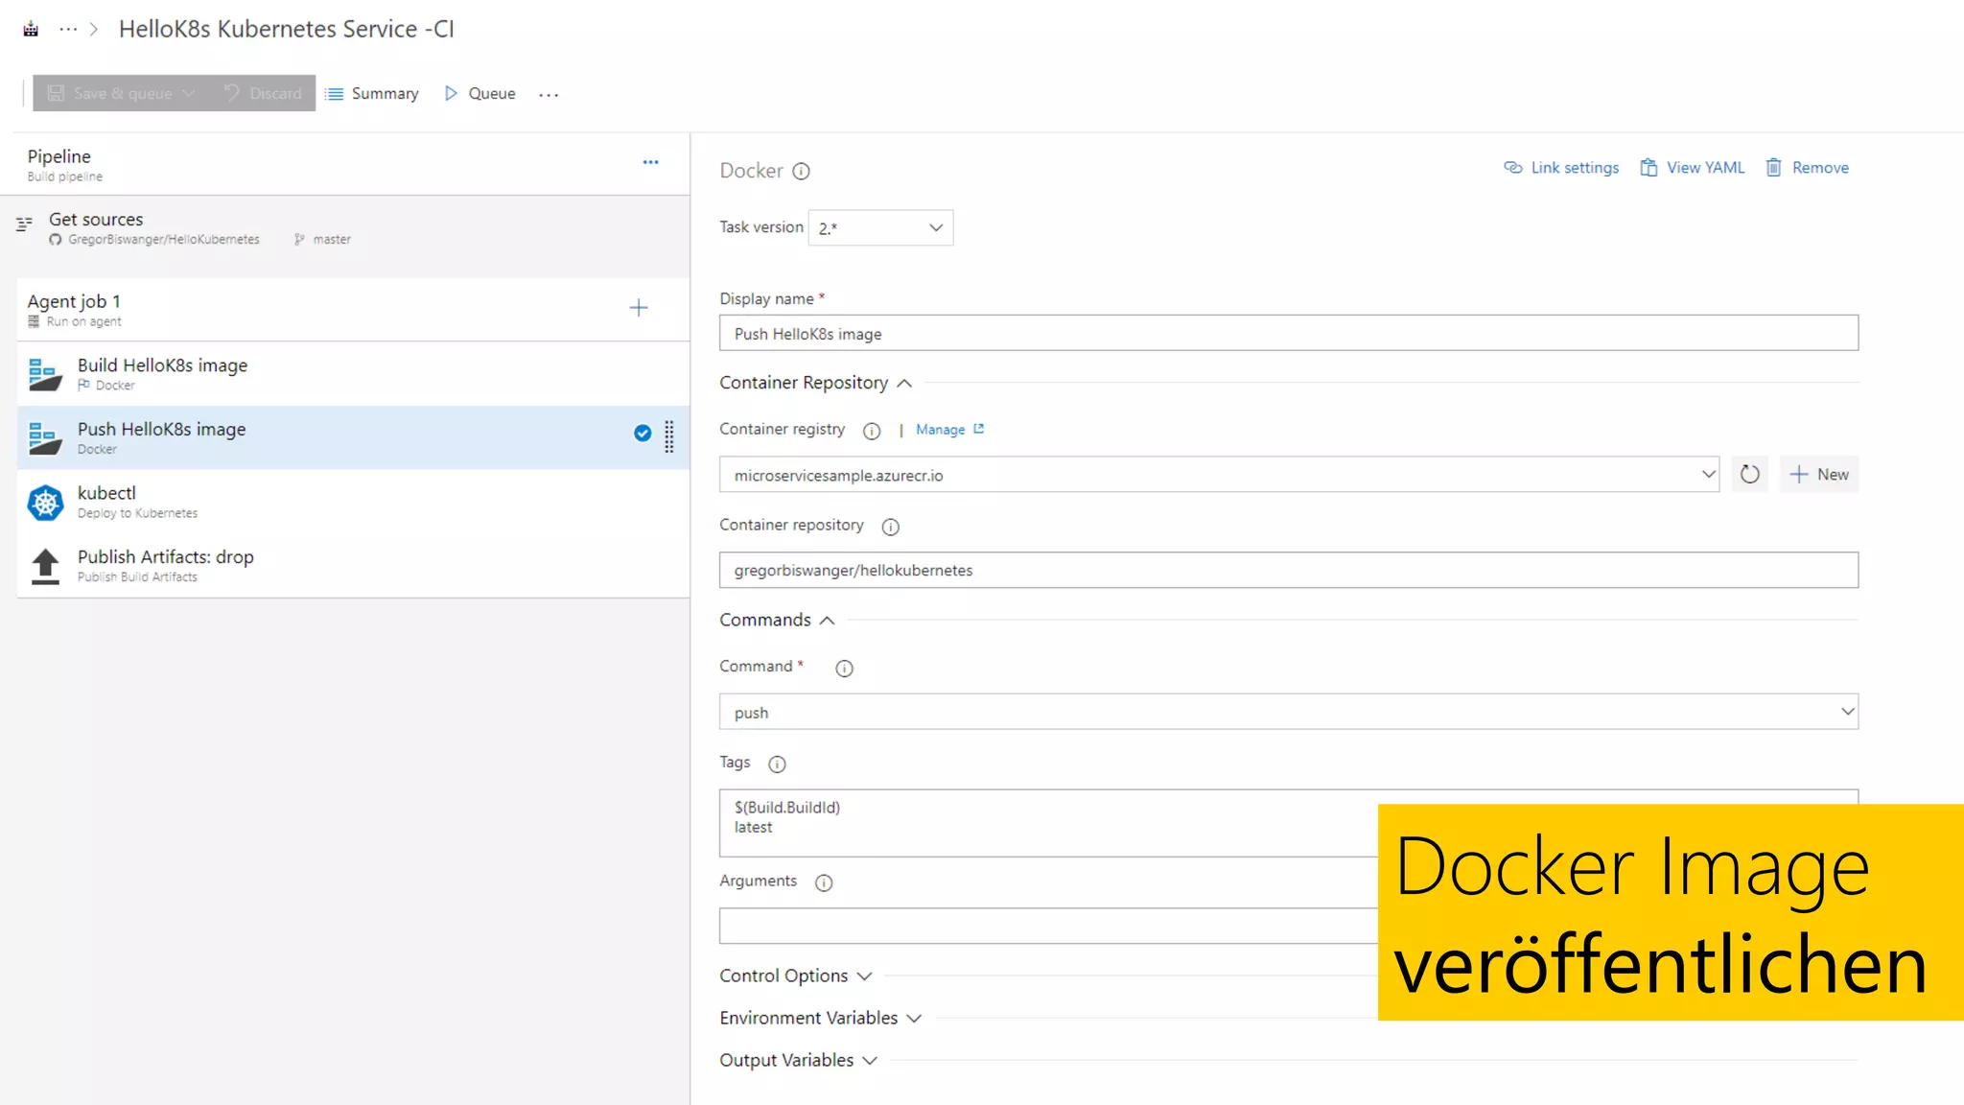Open the Docker task info icon
Viewport: 1964px width, 1105px height.
click(802, 171)
